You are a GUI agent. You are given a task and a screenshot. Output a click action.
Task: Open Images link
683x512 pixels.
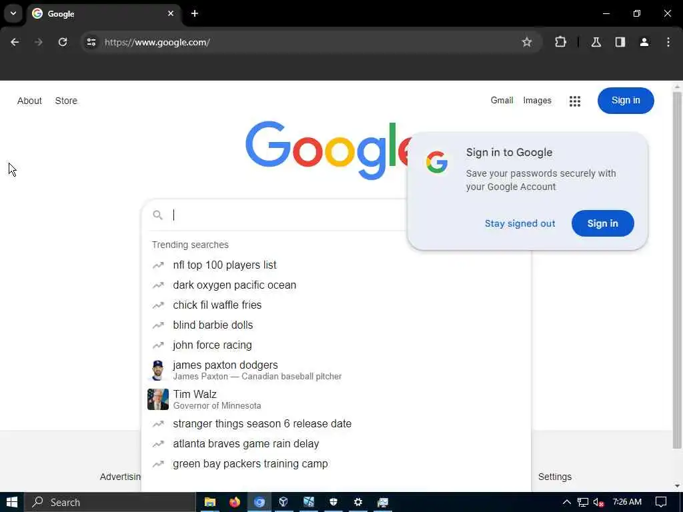[x=537, y=100]
